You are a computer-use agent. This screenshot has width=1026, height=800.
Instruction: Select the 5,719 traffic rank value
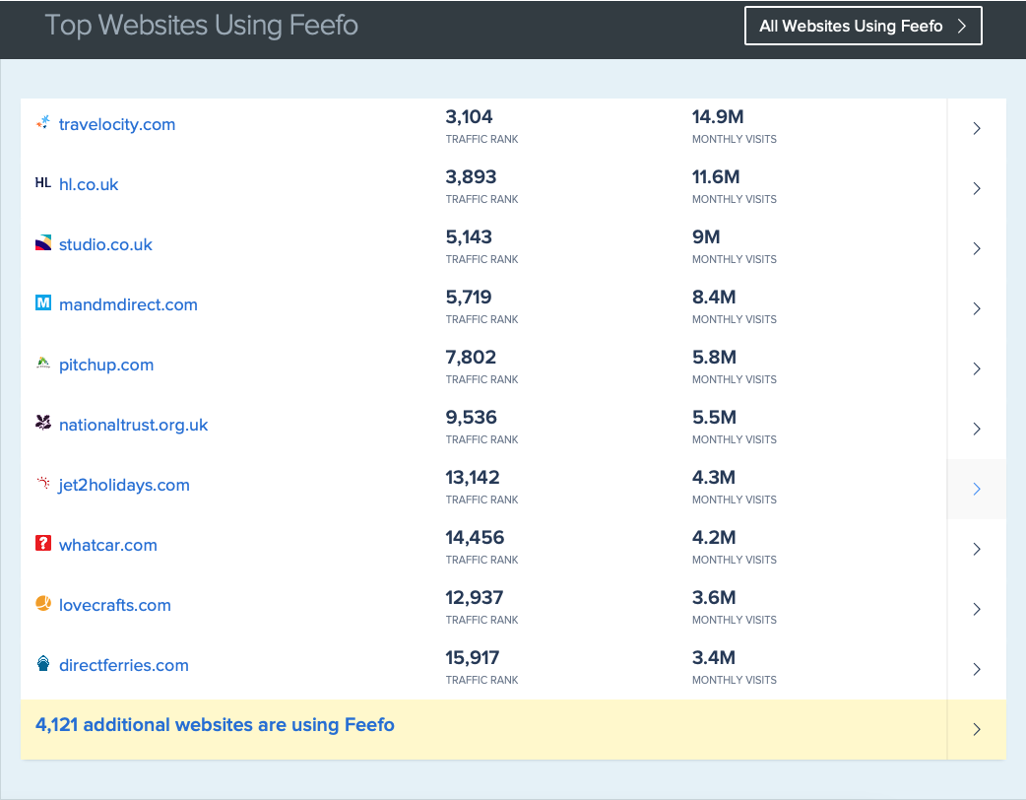coord(469,298)
